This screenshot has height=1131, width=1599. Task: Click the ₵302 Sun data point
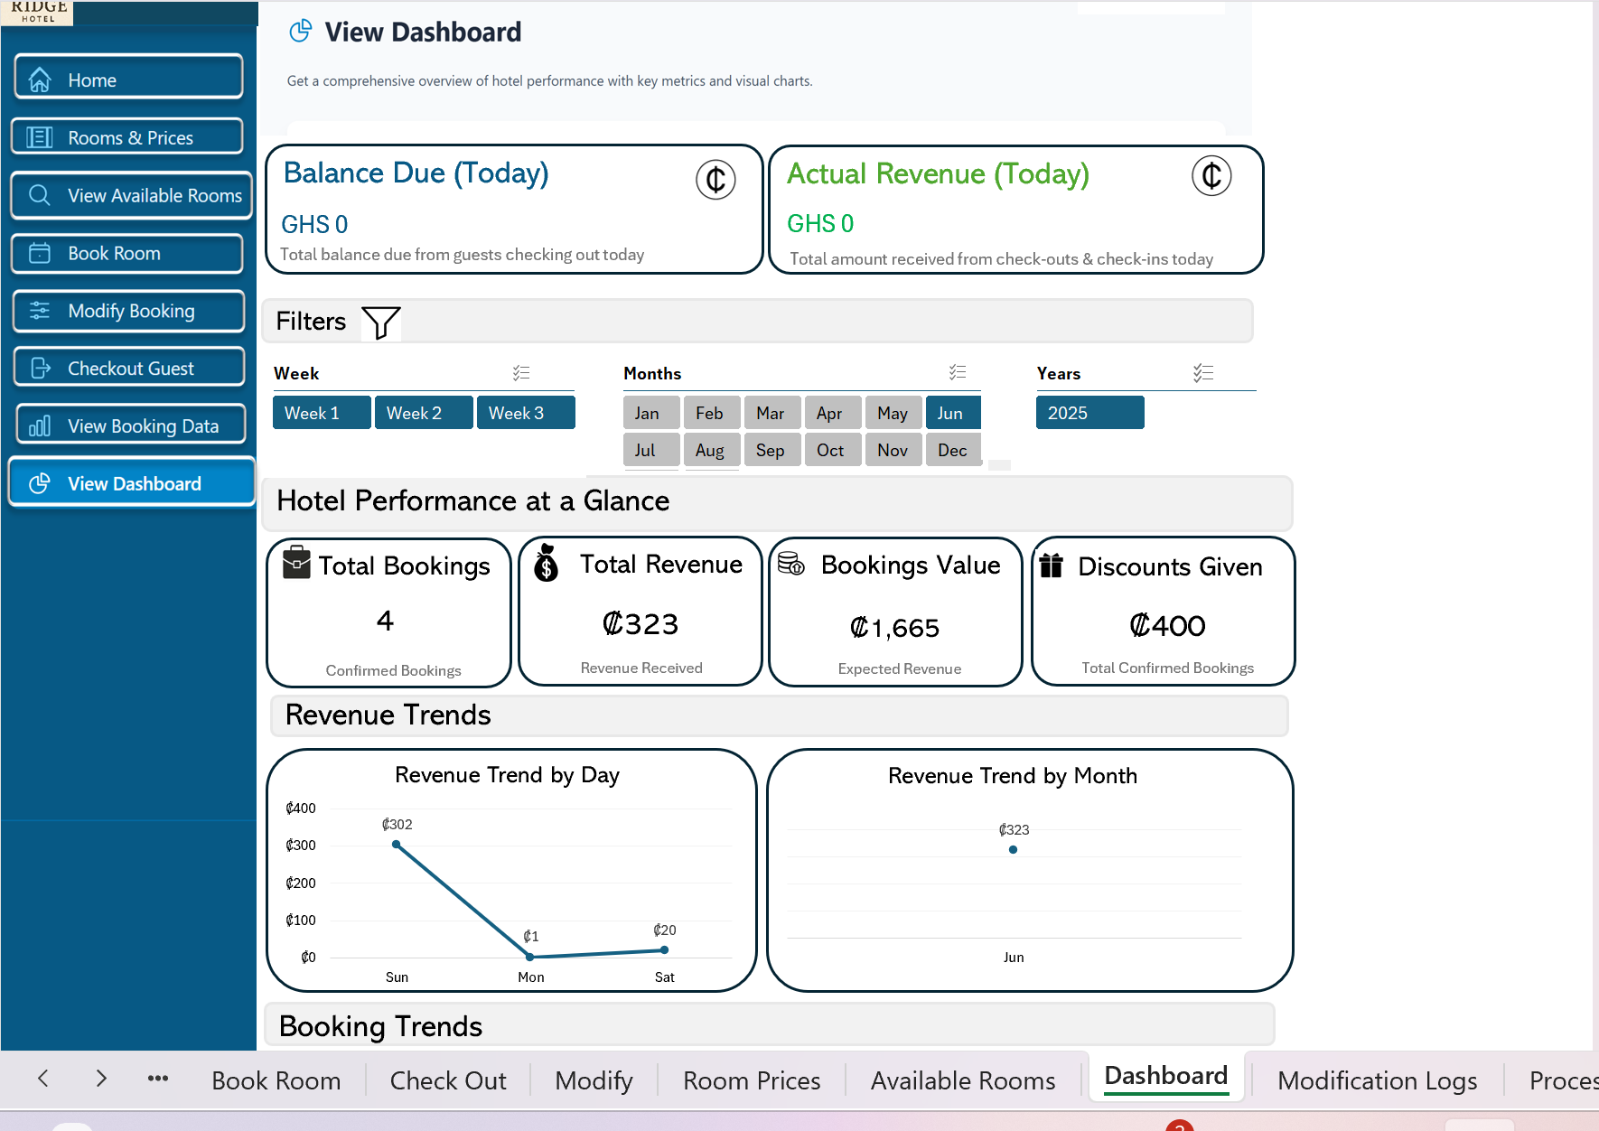397,845
